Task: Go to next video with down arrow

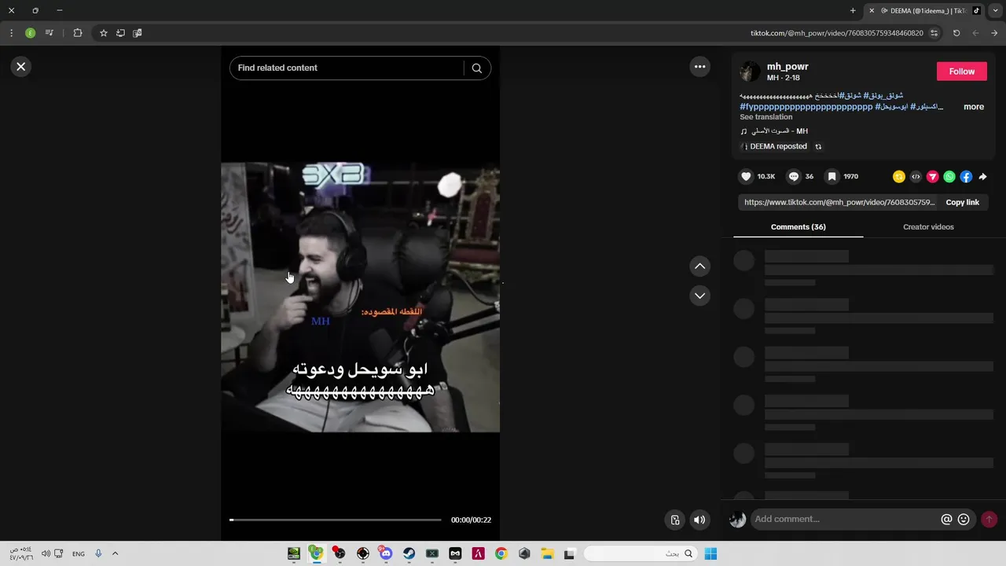Action: 699,296
